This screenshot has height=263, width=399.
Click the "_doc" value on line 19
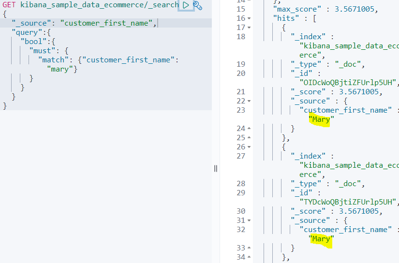(348, 64)
